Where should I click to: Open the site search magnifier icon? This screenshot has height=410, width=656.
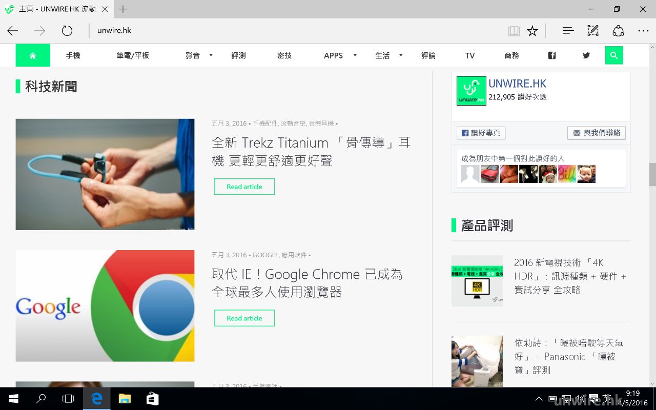coord(614,55)
